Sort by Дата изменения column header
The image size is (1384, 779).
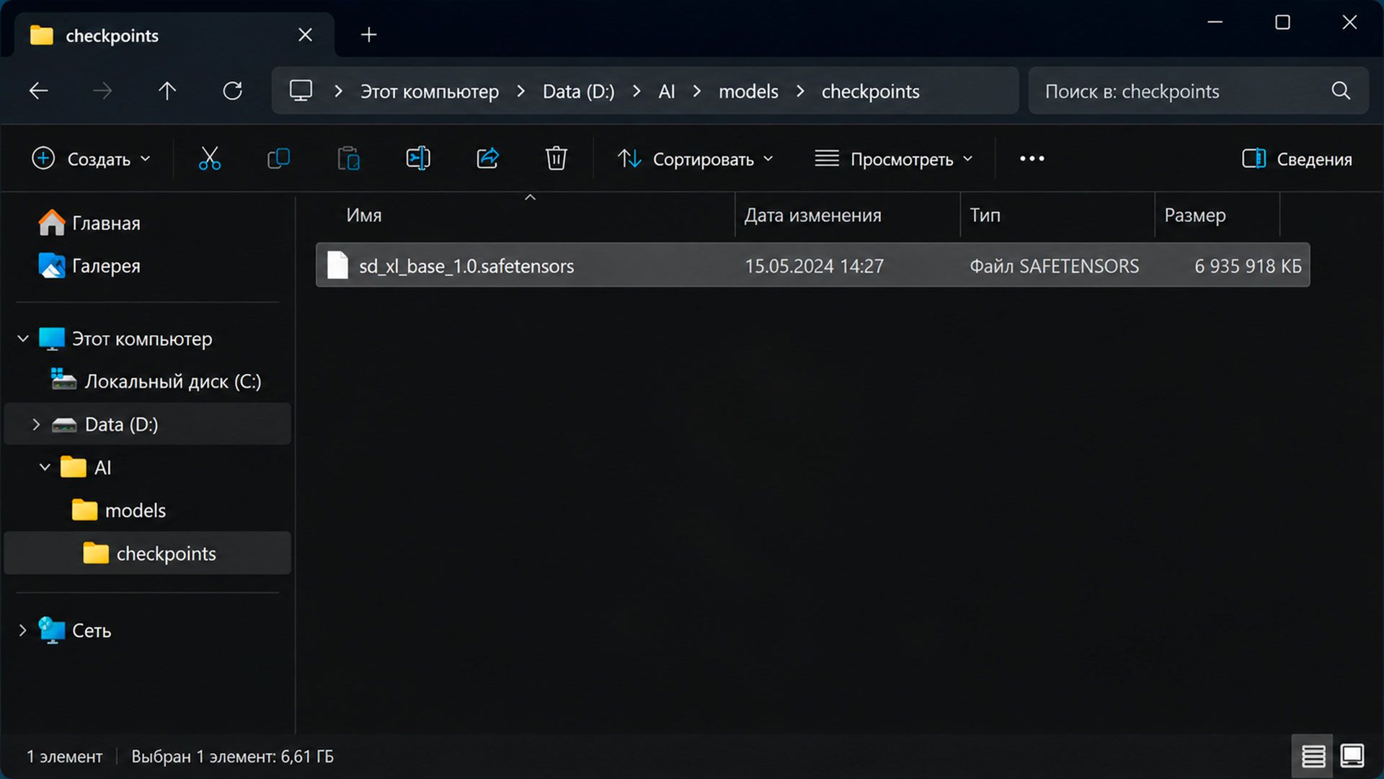tap(812, 215)
